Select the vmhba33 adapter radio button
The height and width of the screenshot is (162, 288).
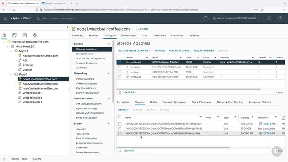point(120,77)
